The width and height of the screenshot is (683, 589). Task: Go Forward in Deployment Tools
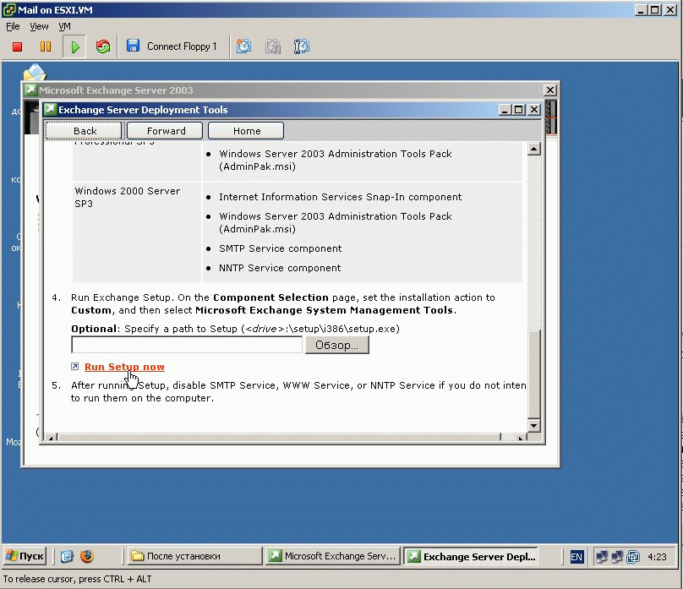[x=165, y=131]
